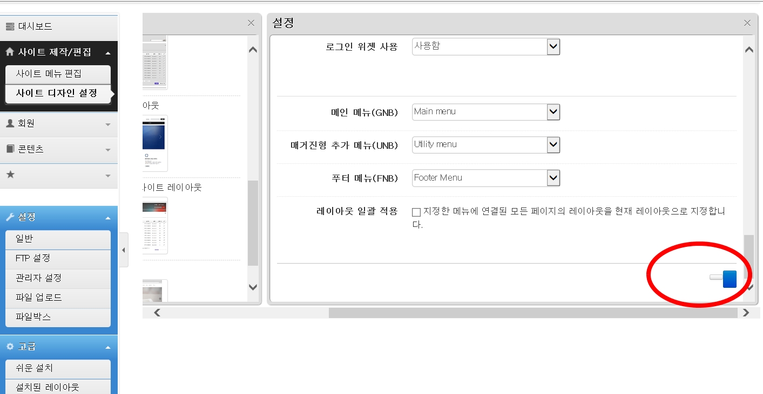Open the 푸터 메뉴(FNB) dropdown
The height and width of the screenshot is (394, 763).
pos(553,178)
